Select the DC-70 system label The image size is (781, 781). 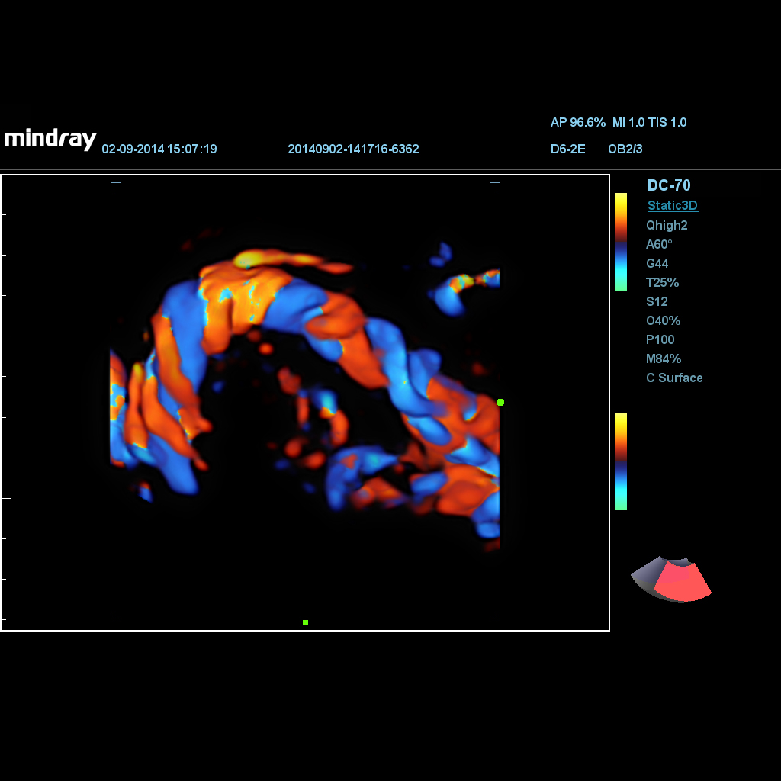point(668,185)
